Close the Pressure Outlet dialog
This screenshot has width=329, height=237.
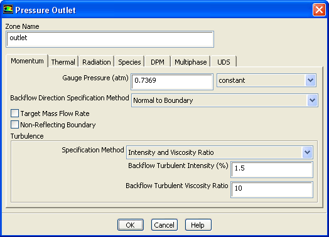tap(319, 9)
